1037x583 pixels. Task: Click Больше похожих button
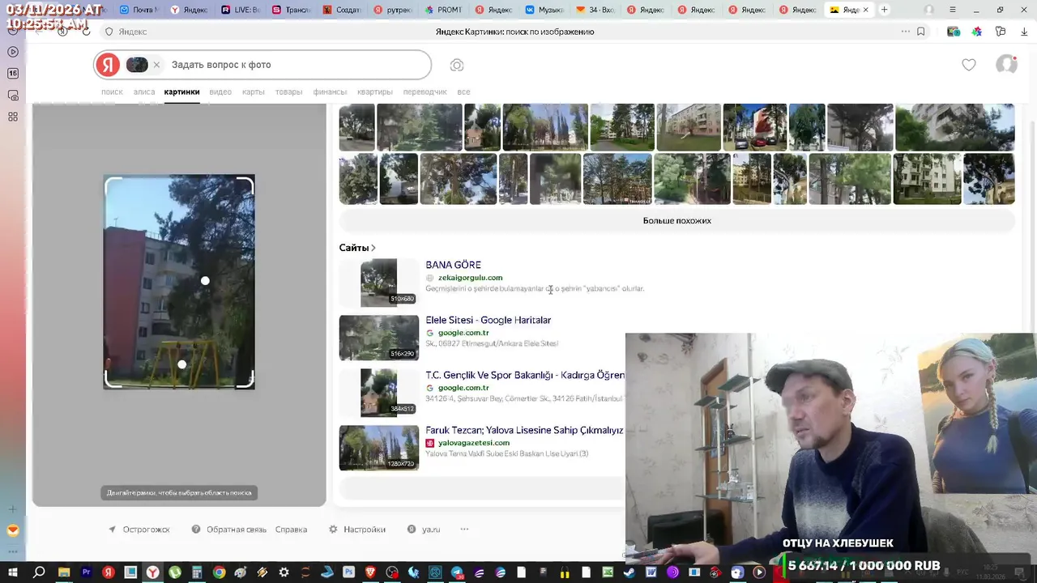click(676, 220)
